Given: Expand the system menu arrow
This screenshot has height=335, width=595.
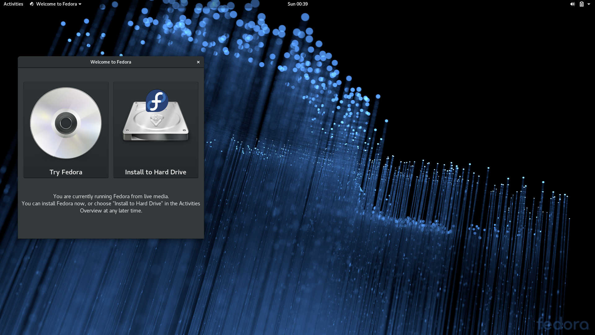Looking at the screenshot, I should pyautogui.click(x=589, y=4).
